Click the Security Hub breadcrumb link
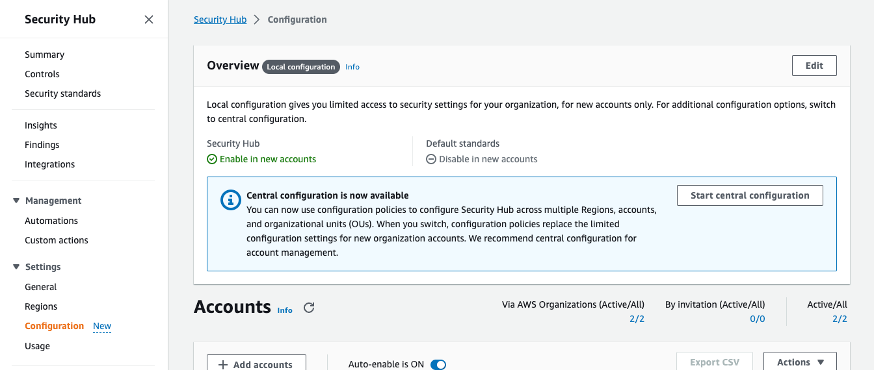The width and height of the screenshot is (874, 370). point(220,19)
